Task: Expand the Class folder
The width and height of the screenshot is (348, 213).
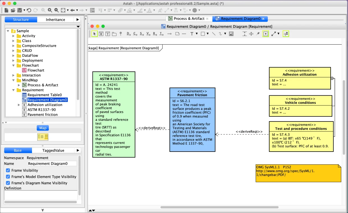Action: click(13, 41)
